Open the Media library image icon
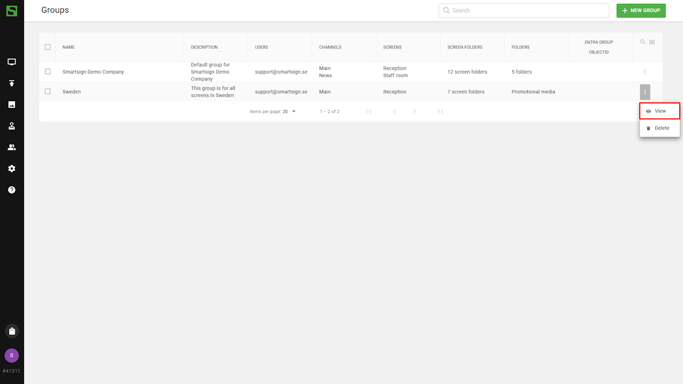The height and width of the screenshot is (384, 683). pos(12,105)
